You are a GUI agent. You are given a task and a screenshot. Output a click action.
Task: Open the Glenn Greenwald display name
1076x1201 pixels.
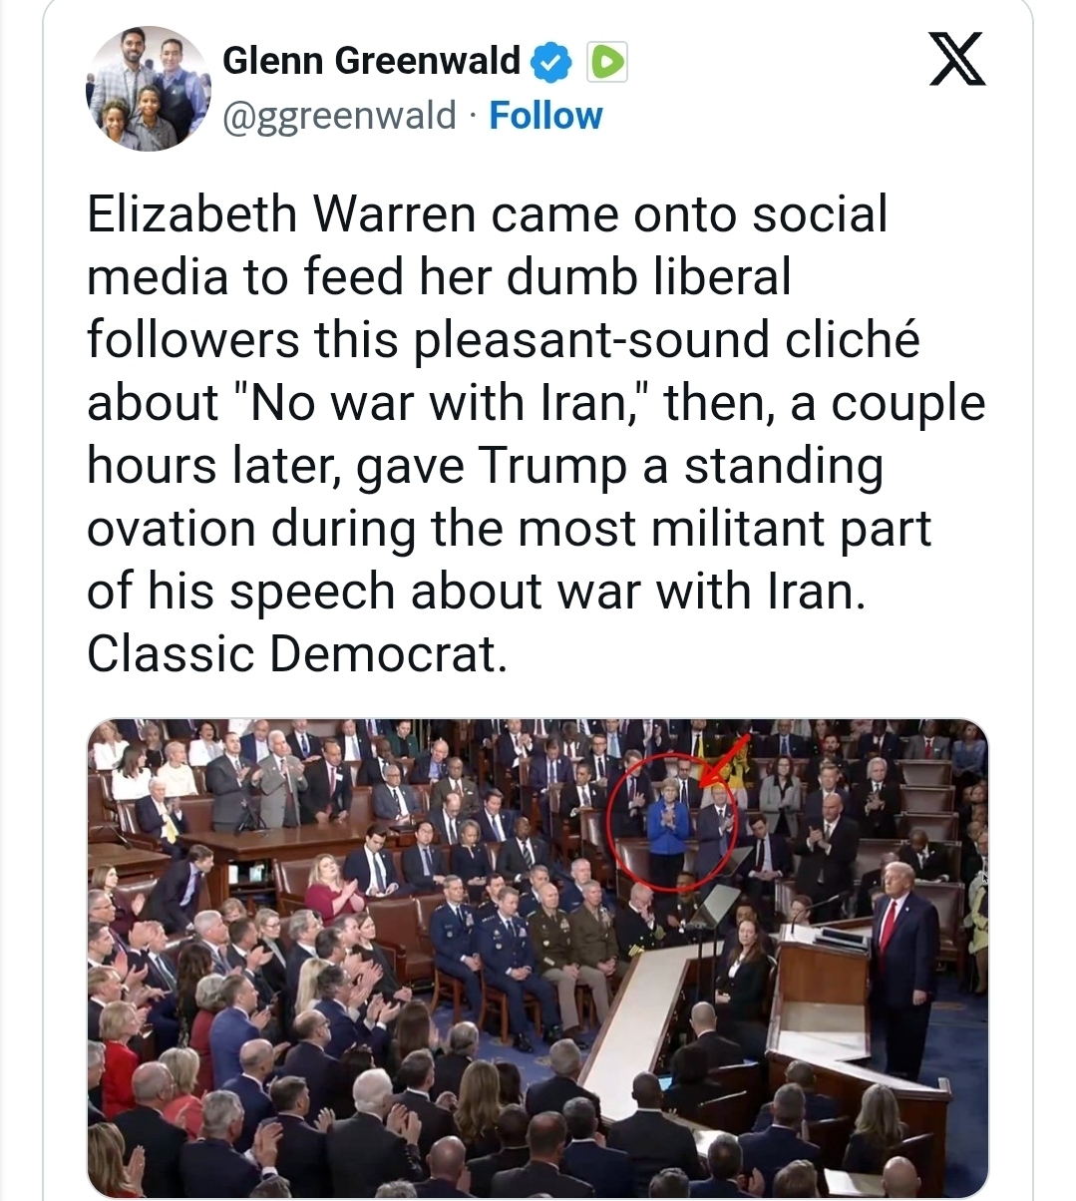point(371,61)
